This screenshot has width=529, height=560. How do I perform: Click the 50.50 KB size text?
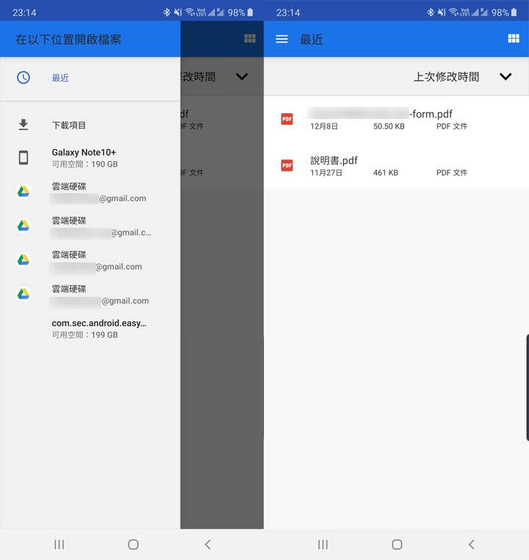pyautogui.click(x=389, y=126)
